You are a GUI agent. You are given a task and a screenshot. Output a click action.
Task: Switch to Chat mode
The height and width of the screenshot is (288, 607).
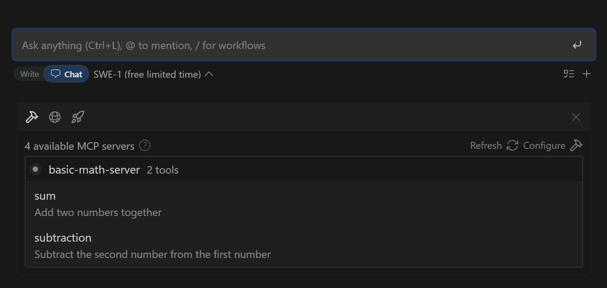pyautogui.click(x=66, y=74)
